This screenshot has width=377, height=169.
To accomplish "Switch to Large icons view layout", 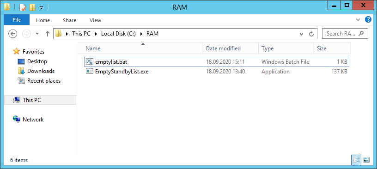I will (366, 160).
